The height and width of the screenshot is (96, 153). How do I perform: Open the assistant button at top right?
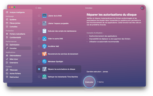[142, 8]
